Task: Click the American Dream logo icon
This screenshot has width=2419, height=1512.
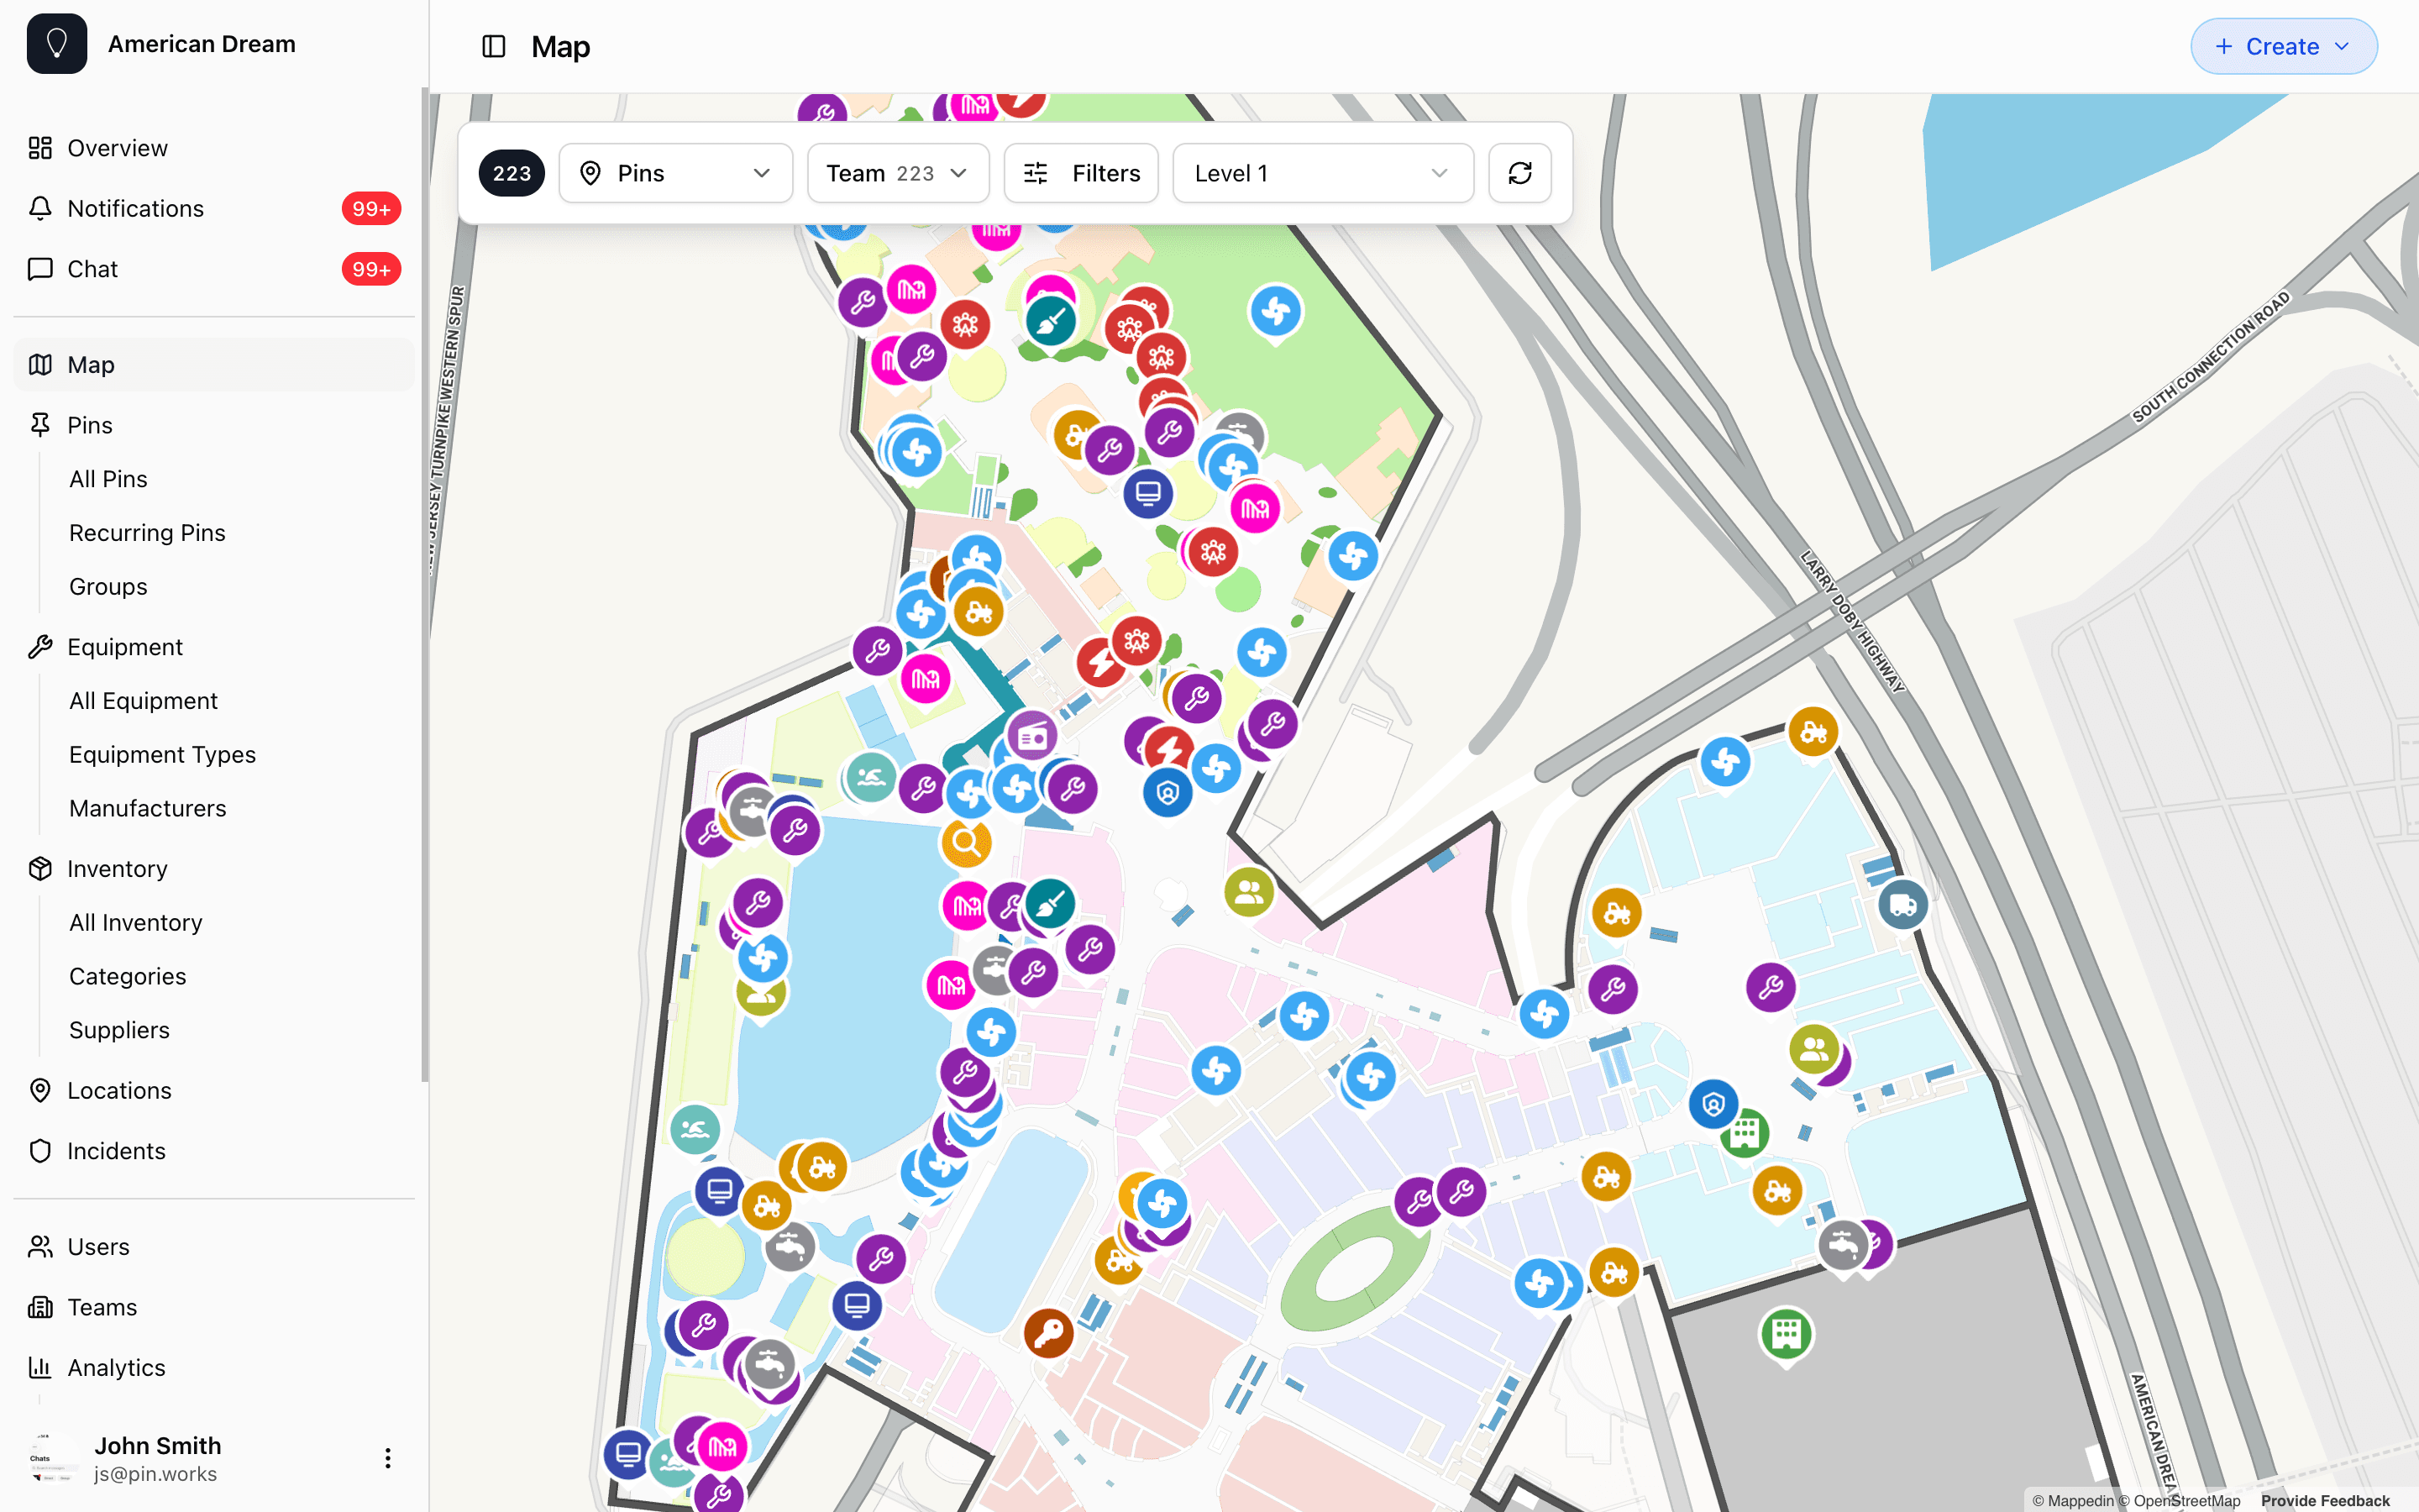Action: [x=57, y=43]
